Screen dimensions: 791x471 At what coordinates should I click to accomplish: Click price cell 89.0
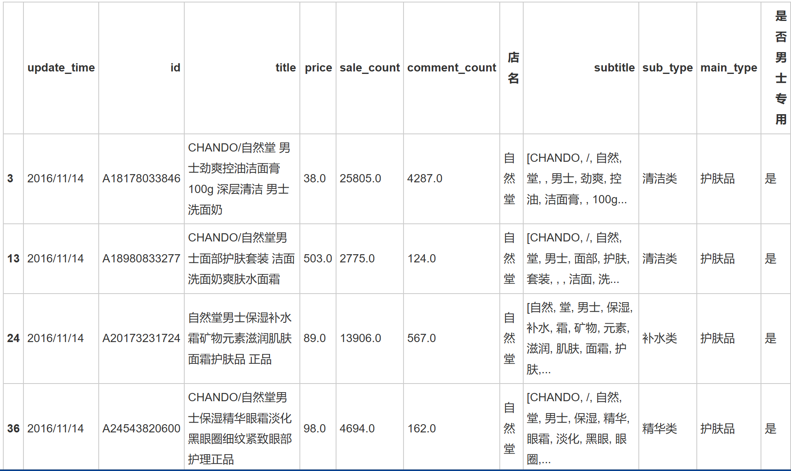[x=318, y=338]
